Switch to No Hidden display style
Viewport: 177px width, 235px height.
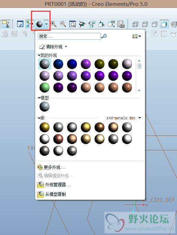coord(155,24)
